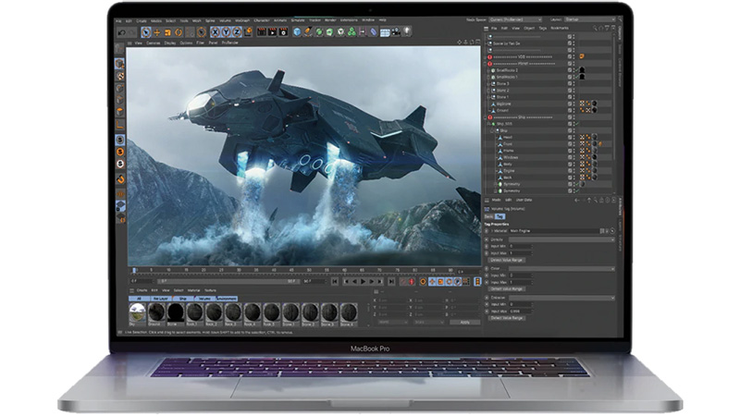Click Detect Value Range under Color
This screenshot has height=416, width=740.
click(x=507, y=289)
